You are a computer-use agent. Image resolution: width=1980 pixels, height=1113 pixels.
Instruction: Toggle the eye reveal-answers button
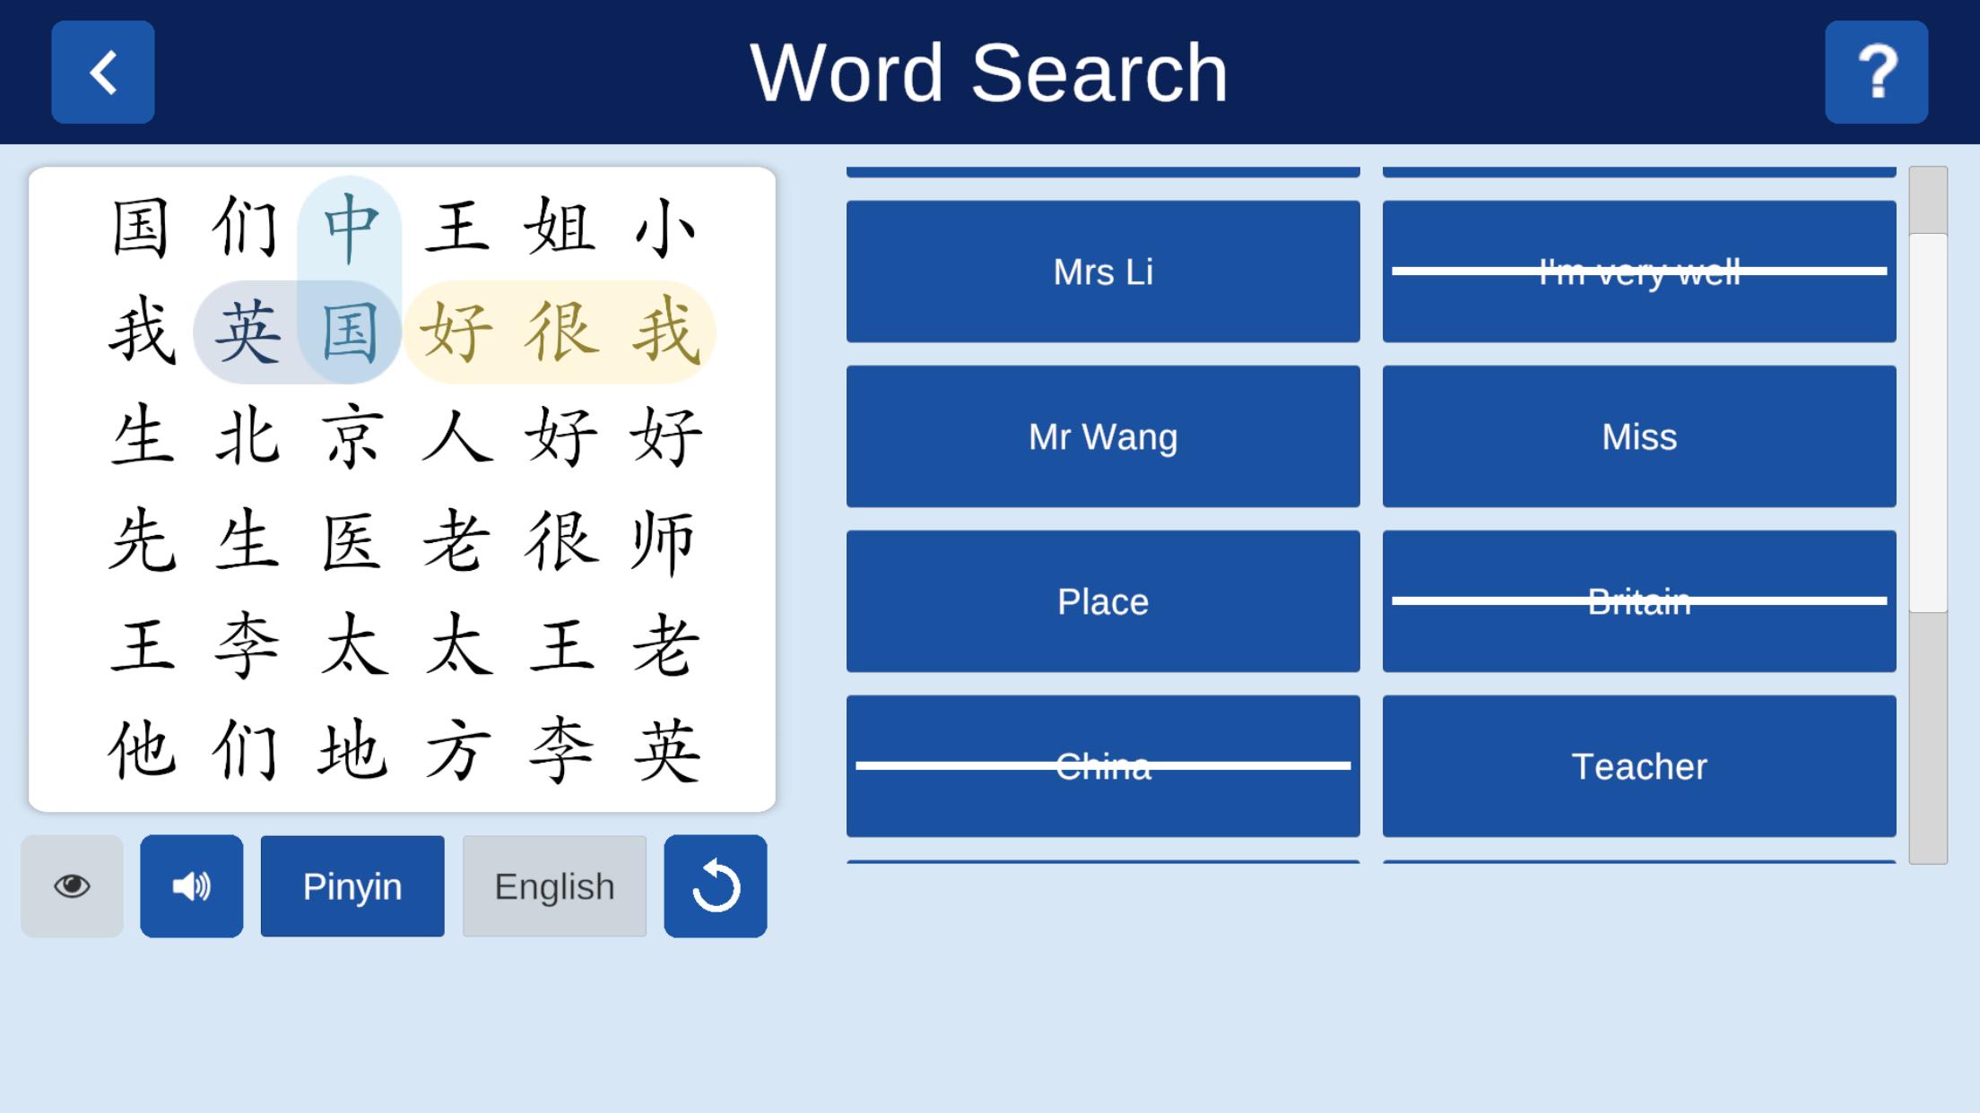[x=72, y=886]
